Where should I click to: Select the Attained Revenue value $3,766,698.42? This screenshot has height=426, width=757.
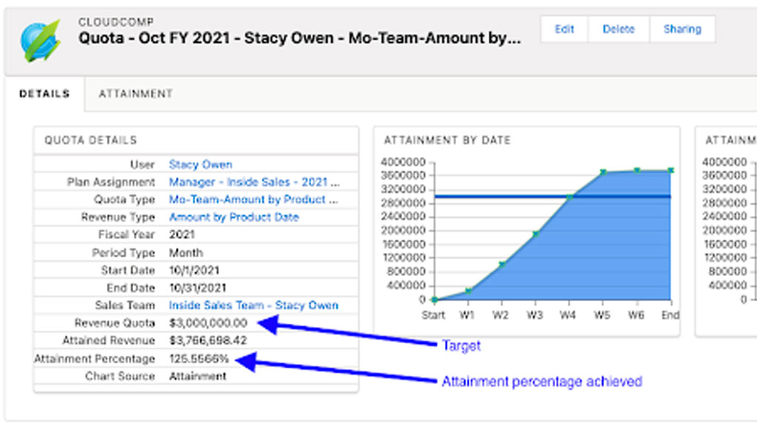coord(208,340)
